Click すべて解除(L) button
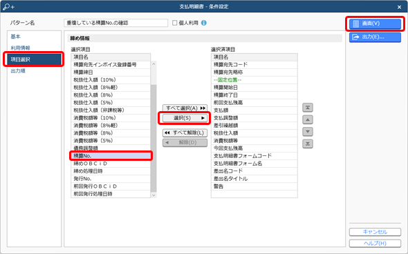408x254 pixels. (x=185, y=133)
